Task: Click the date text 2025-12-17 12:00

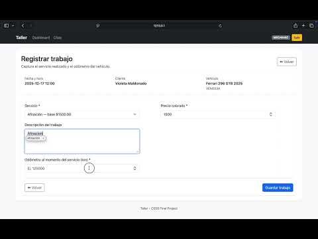Action: [40, 84]
